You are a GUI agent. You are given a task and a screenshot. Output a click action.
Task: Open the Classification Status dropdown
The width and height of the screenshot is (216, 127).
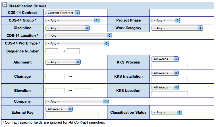[x=167, y=112]
